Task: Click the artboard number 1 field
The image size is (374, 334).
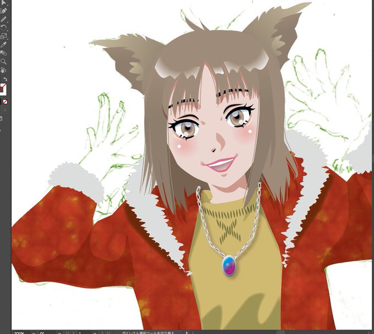Action: tap(84, 332)
